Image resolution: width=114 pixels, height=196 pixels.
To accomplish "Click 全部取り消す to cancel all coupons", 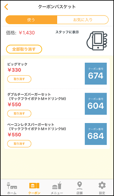I will point(24,49).
